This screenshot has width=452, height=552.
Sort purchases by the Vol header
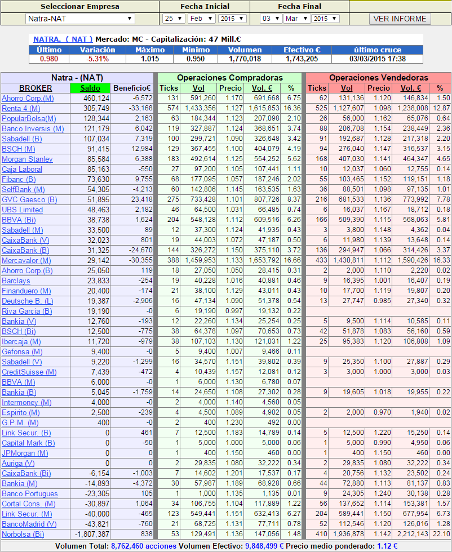198,88
